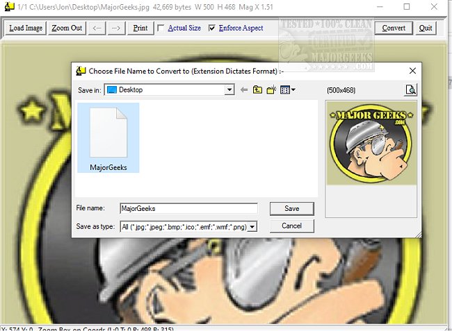
Task: Select the MajorGeeks file in list
Action: point(108,138)
